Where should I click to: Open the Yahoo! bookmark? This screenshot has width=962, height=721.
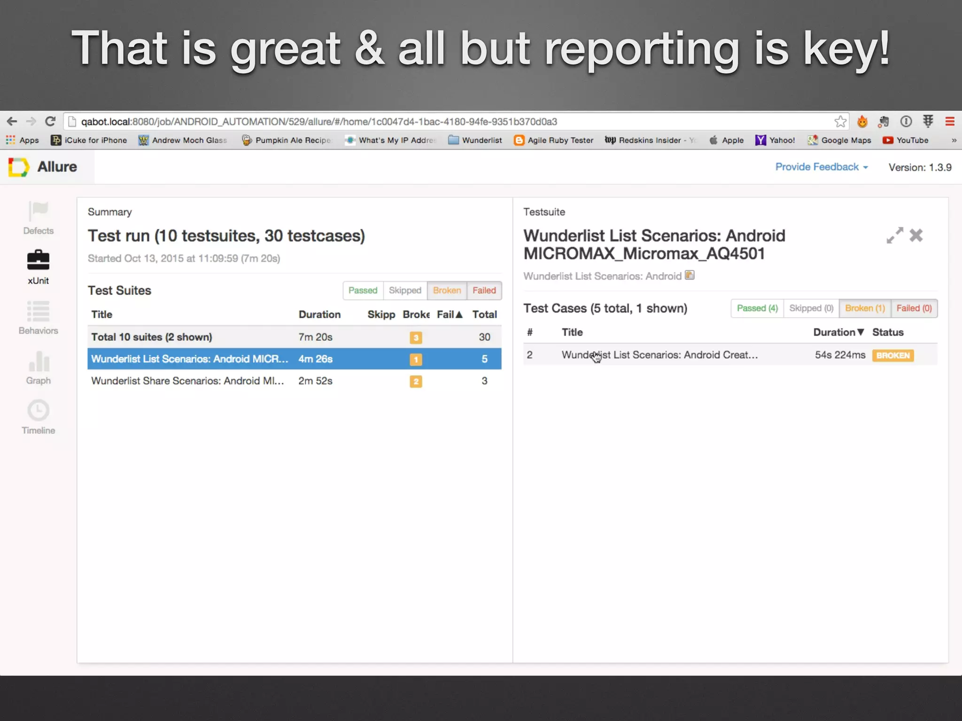775,140
